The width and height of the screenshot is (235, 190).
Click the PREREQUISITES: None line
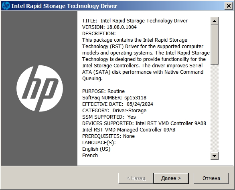(108, 136)
